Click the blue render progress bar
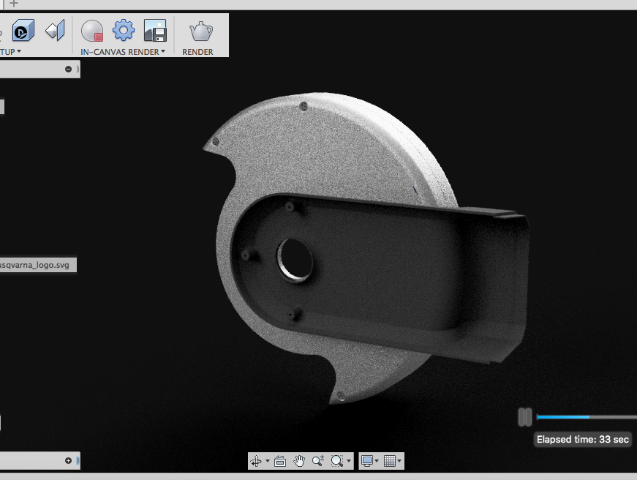The image size is (637, 480). (x=563, y=417)
